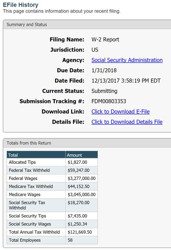Click the Total column header
171x250 pixels.
[36, 155]
